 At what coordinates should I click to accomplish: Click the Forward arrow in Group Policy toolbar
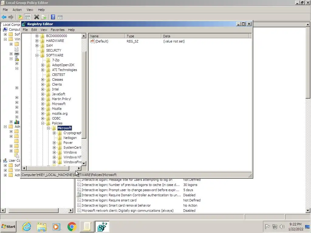tap(11, 17)
